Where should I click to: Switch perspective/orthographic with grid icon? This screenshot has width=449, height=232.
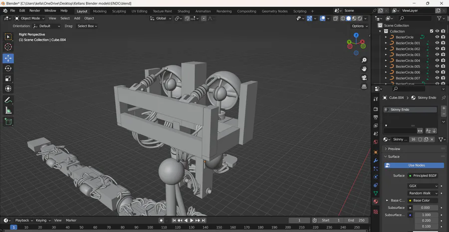[364, 86]
